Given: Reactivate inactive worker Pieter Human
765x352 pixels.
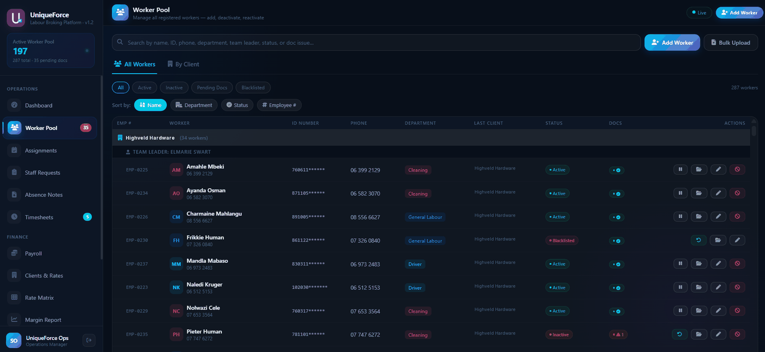Looking at the screenshot, I should (679, 334).
